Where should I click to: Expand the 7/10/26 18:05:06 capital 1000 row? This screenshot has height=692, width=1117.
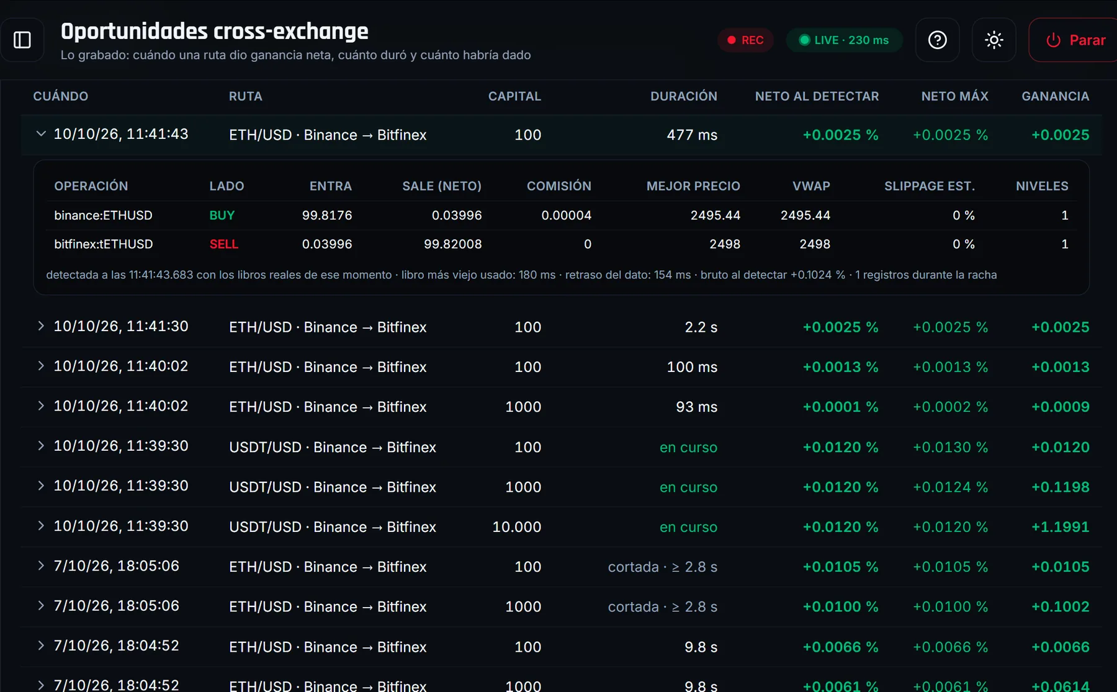(41, 606)
